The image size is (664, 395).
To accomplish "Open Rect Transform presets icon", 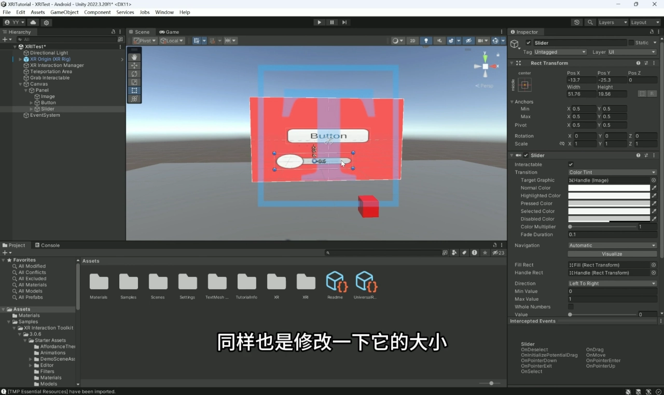I will point(646,63).
